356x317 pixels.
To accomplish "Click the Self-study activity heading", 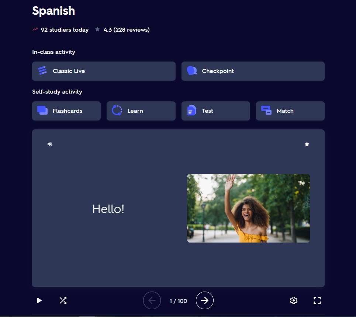I will point(57,92).
